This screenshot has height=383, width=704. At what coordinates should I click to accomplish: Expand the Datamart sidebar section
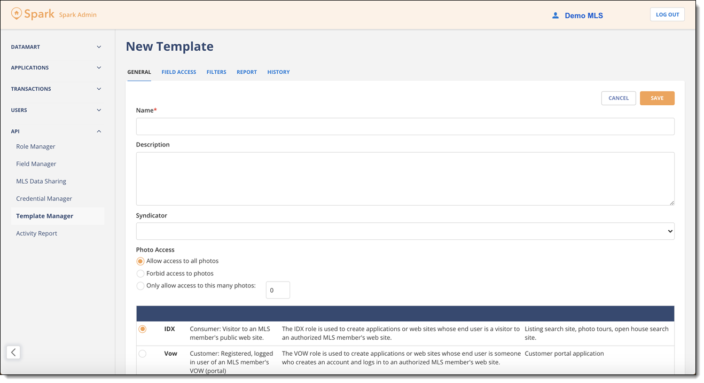point(56,47)
